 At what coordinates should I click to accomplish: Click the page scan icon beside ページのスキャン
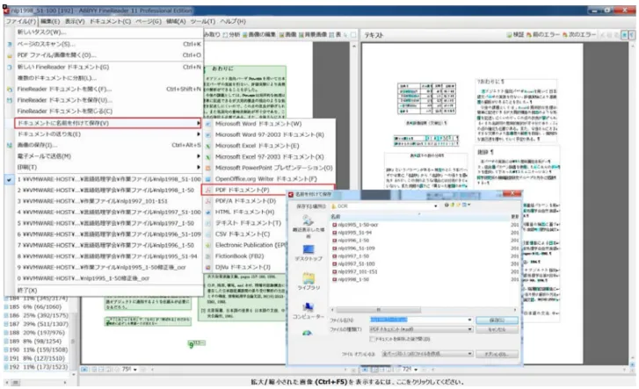(10, 44)
